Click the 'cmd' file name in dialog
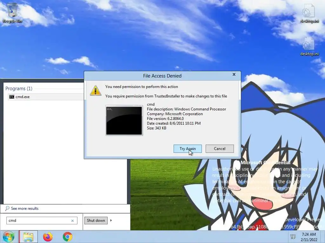This screenshot has height=243, width=325. 151,104
